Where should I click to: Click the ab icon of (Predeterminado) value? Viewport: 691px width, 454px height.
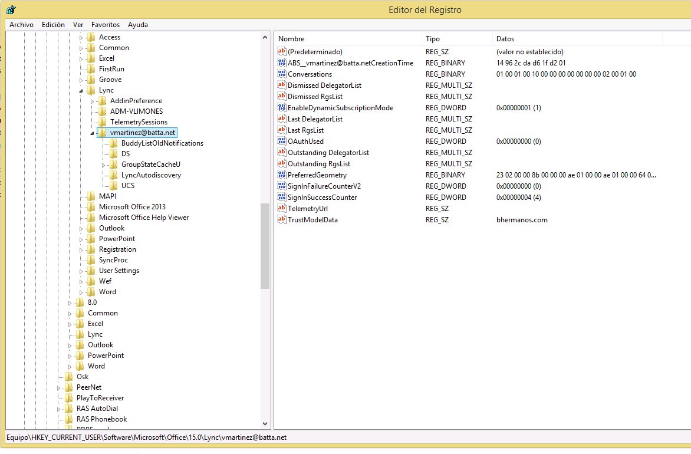coord(282,51)
